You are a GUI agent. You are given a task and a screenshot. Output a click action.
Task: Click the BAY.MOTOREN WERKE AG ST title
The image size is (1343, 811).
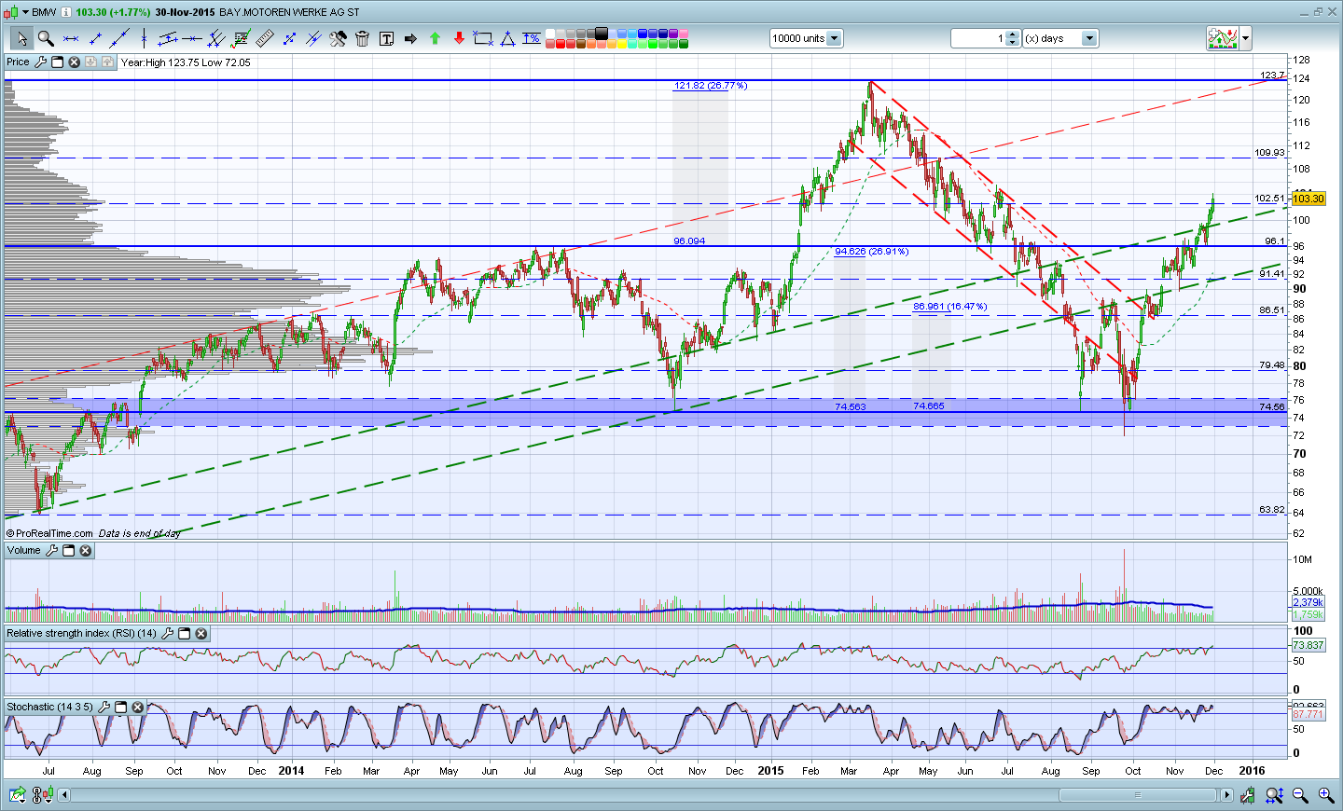tap(289, 12)
